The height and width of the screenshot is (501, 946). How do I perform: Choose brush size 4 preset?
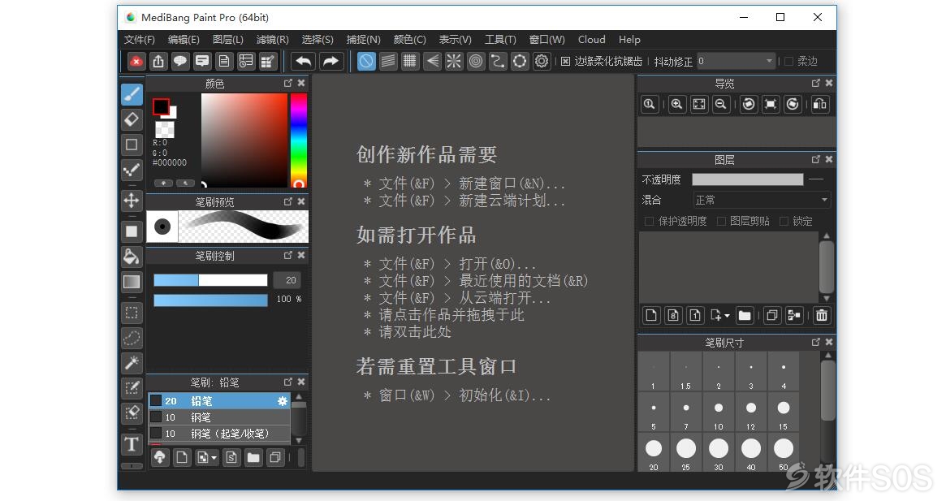pyautogui.click(x=784, y=373)
